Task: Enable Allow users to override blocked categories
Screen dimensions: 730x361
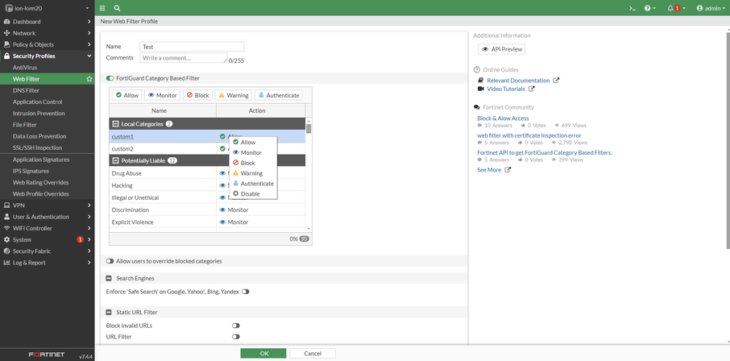Action: pyautogui.click(x=110, y=261)
